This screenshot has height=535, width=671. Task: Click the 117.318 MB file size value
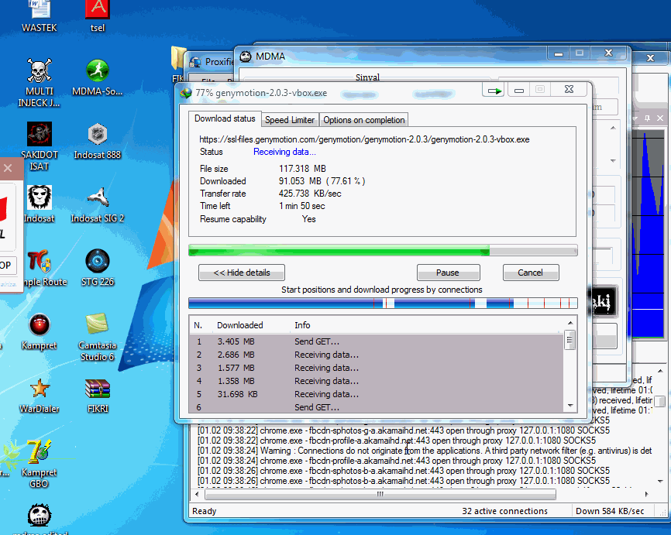pyautogui.click(x=302, y=169)
